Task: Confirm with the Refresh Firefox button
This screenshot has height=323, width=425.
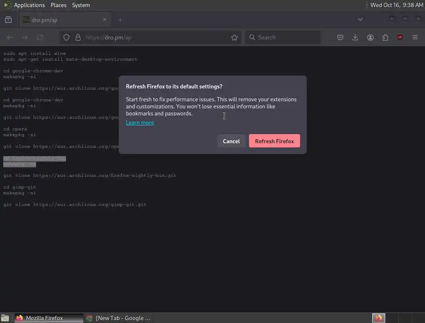Action: point(274,141)
